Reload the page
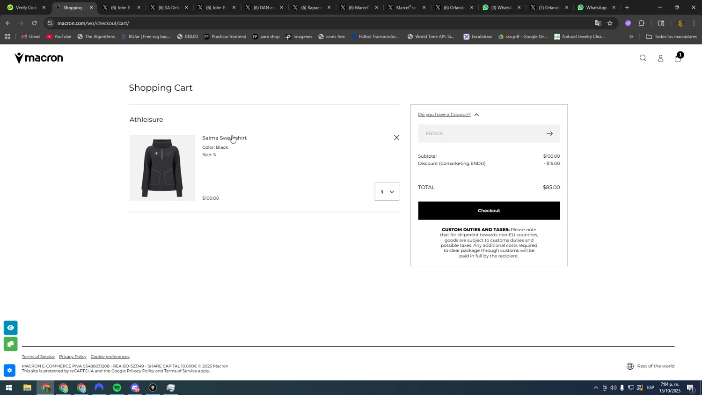The height and width of the screenshot is (395, 702). 34,23
